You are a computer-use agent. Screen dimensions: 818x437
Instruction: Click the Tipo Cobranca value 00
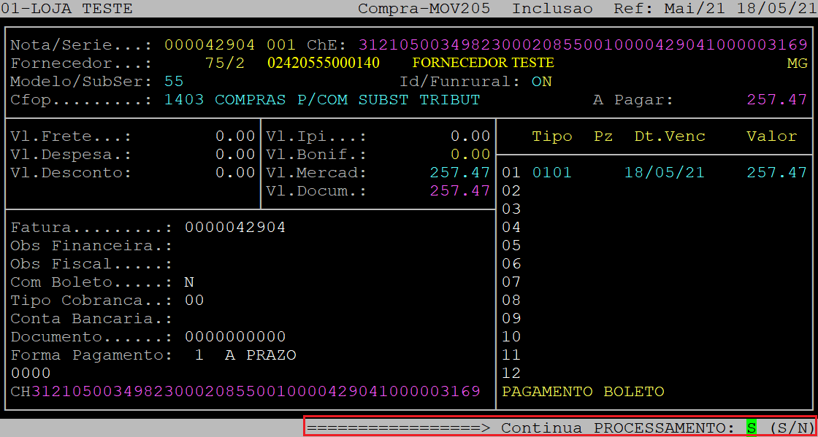click(194, 301)
